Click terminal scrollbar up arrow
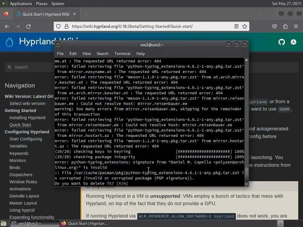303x227 pixels. coord(246,60)
